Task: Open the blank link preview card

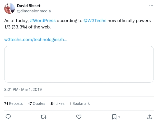Action: click(x=79, y=64)
